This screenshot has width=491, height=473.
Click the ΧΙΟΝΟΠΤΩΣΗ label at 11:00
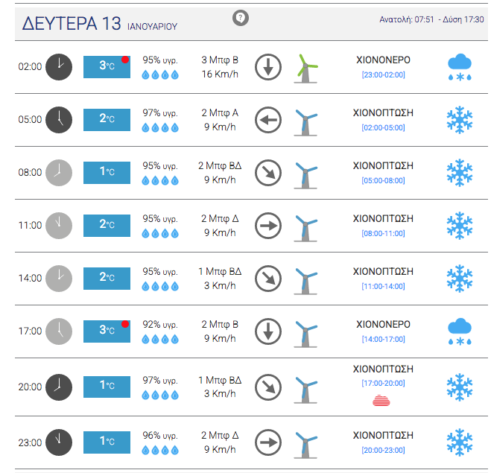383,219
